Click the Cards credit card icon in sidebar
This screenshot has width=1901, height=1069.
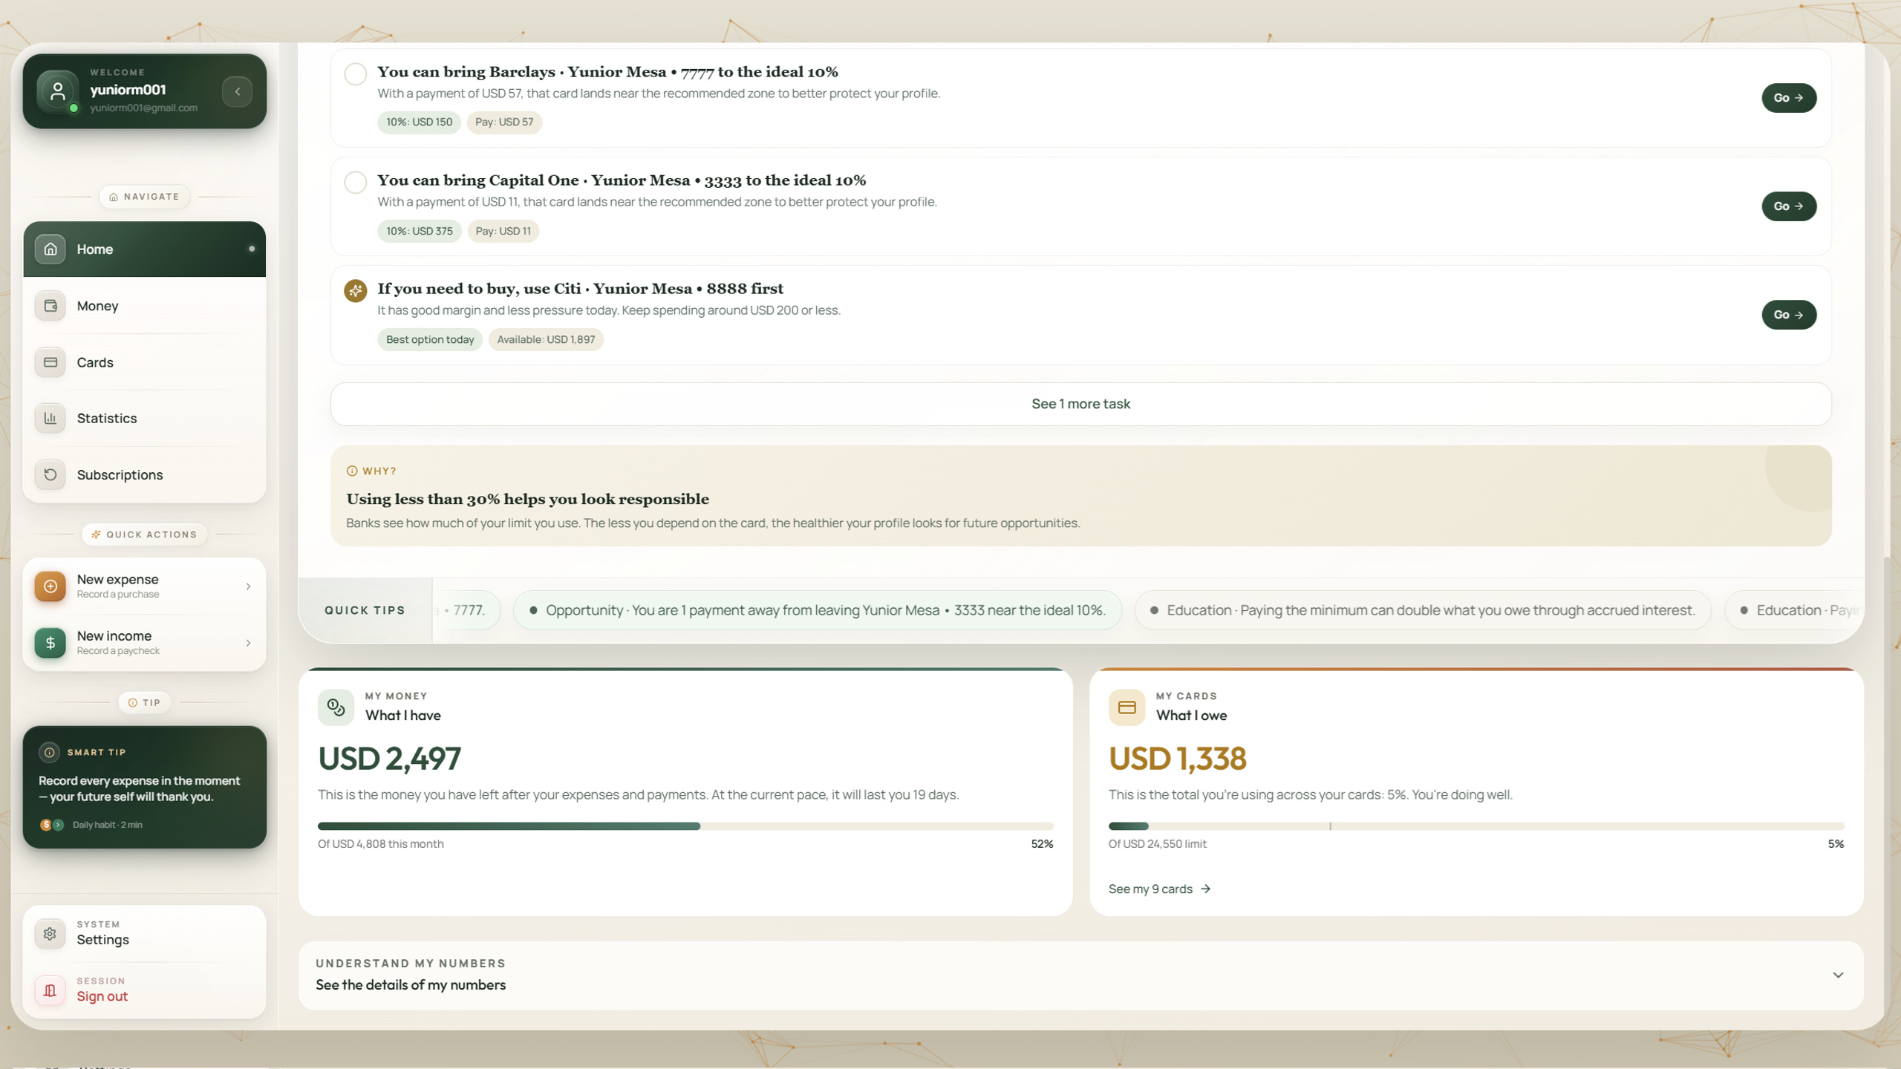point(50,362)
